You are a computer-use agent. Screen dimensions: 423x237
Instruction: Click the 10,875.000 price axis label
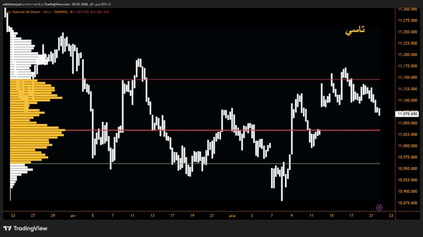(407, 203)
